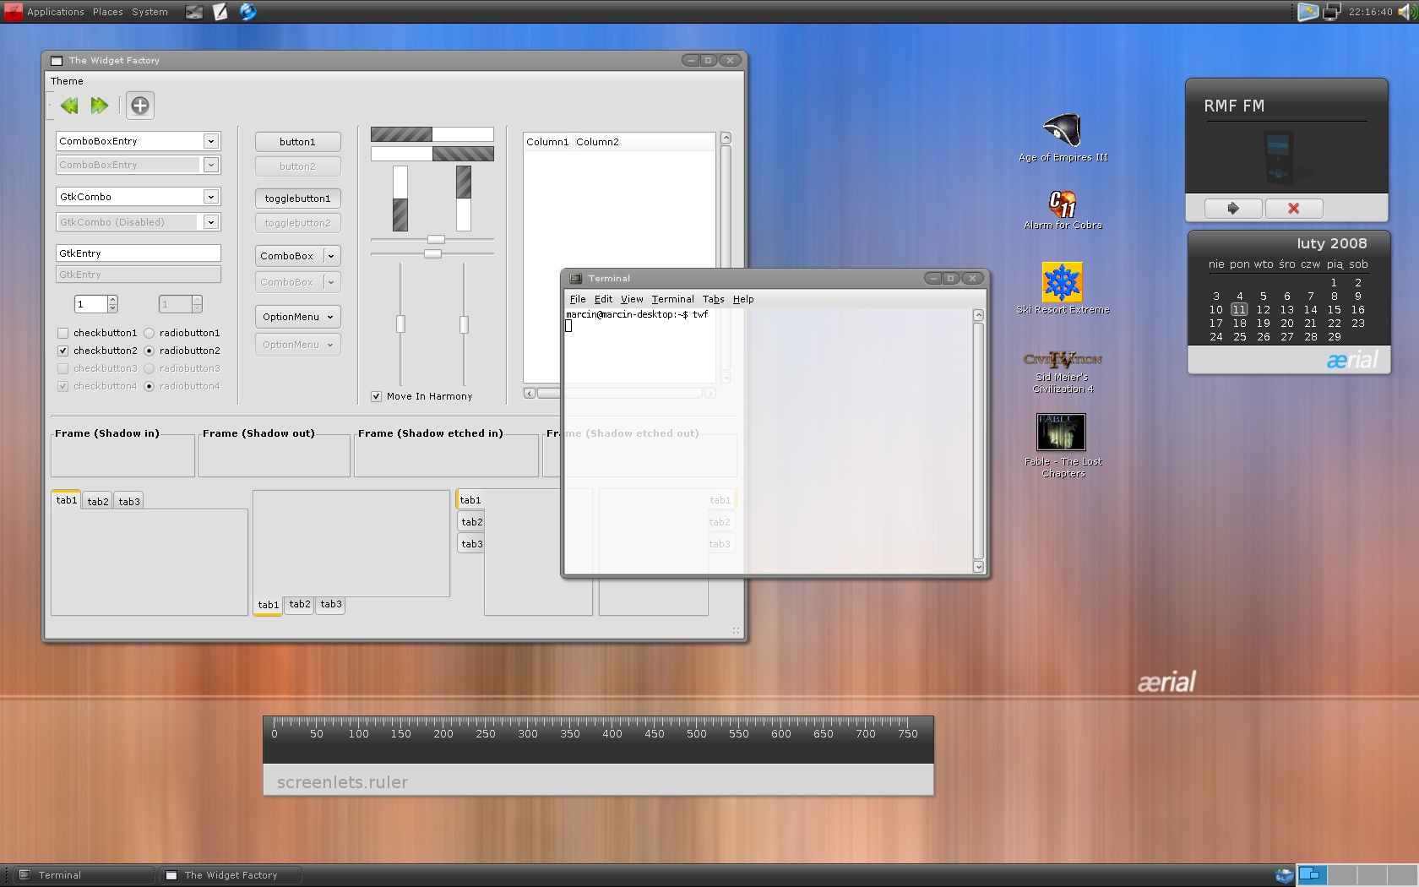Uncheck checkbutton2 checkbox
1419x887 pixels.
coord(63,351)
